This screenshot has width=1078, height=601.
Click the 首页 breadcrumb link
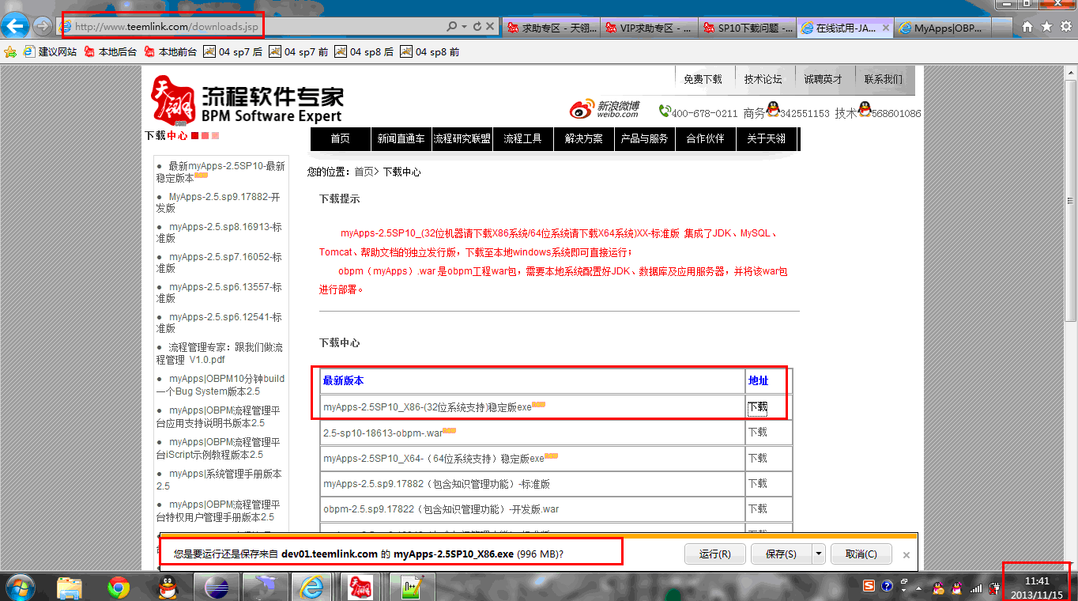coord(364,172)
